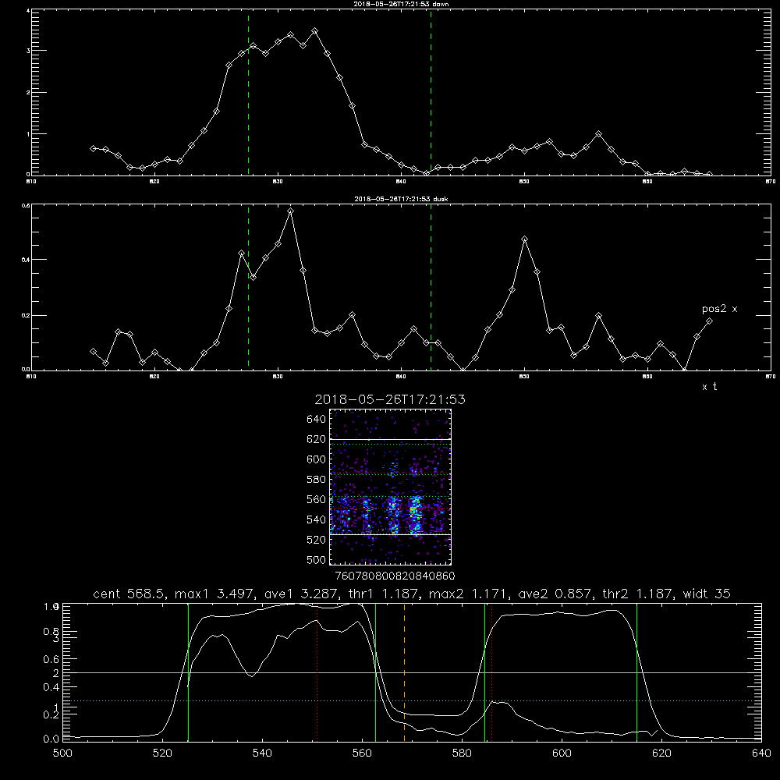Click x-axis label 640 in bottom plot
Screen dimensions: 780x780
761,753
